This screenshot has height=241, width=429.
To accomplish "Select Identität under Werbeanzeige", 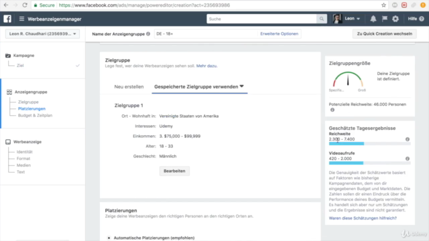I will tap(24, 152).
